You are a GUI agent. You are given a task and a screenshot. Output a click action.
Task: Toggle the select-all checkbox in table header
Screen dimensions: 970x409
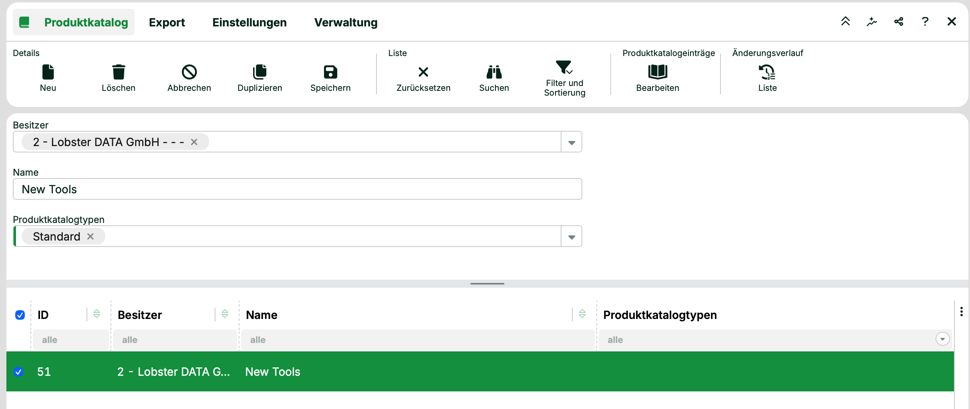tap(20, 315)
